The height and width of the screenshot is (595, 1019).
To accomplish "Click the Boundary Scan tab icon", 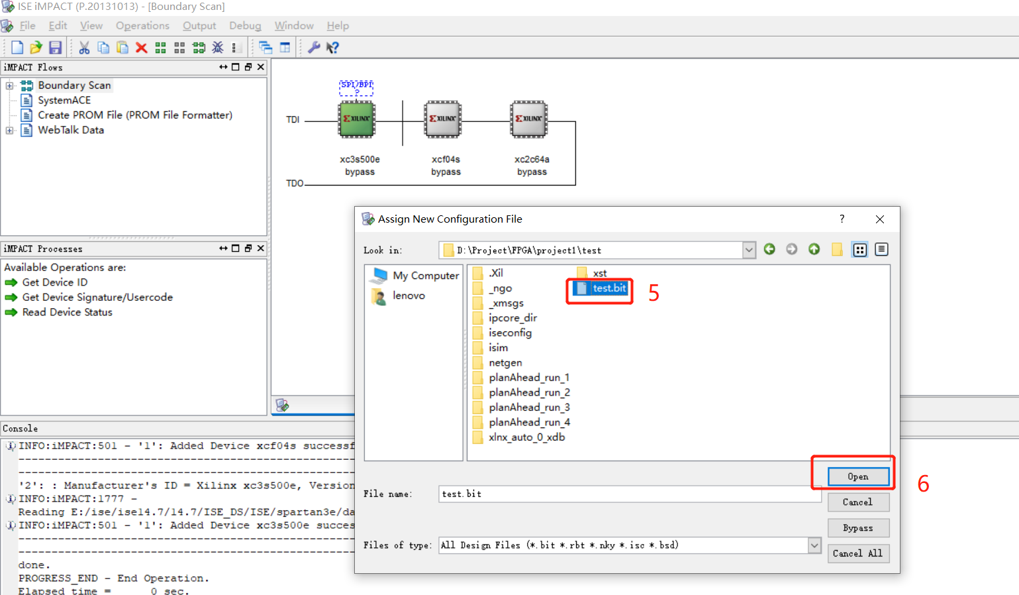I will click(x=283, y=405).
